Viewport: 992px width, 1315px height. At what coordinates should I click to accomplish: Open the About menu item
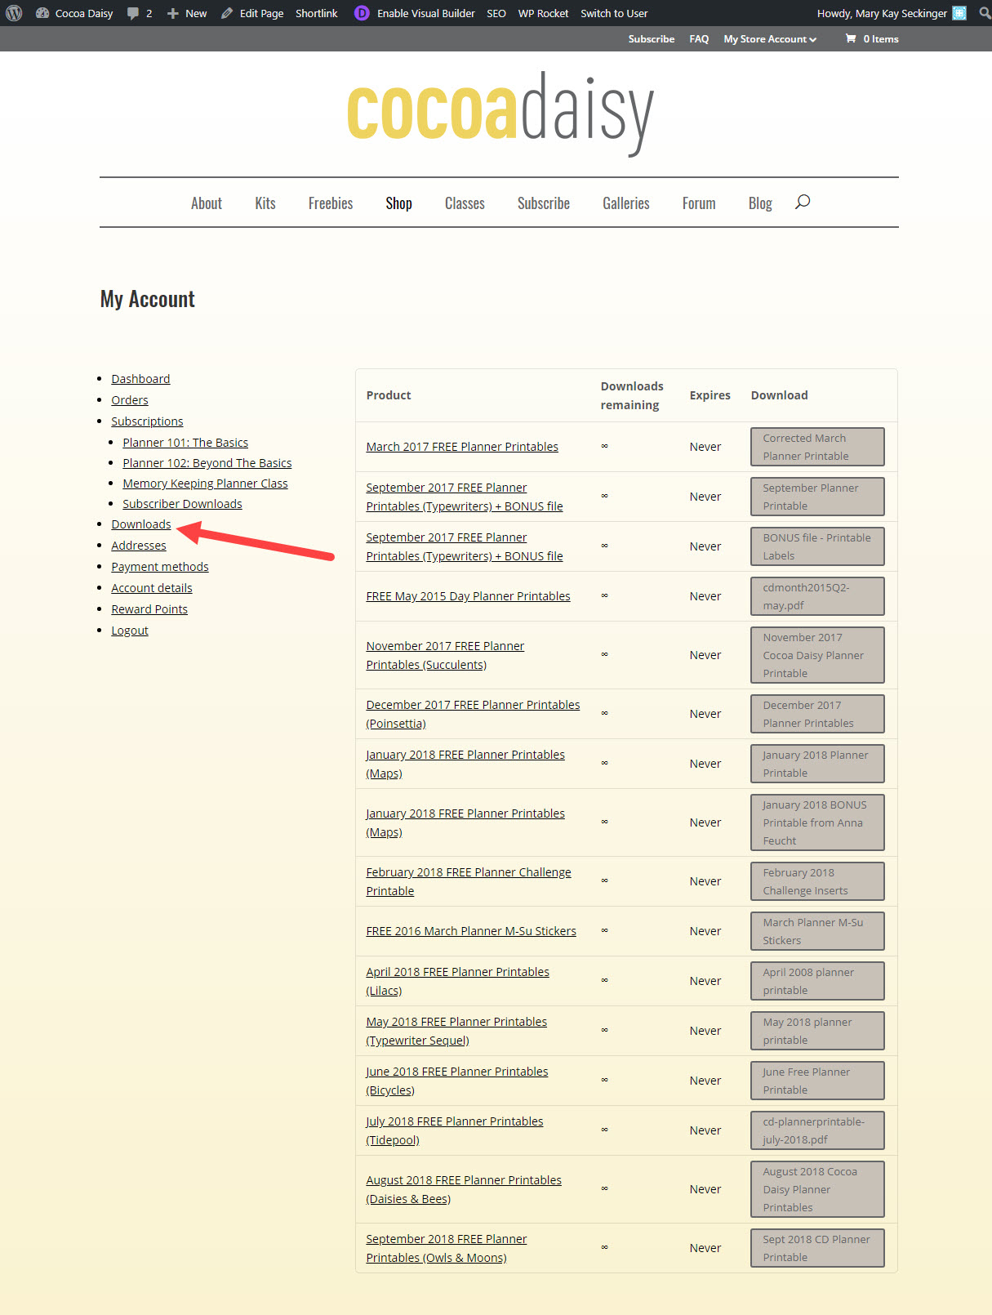tap(207, 203)
